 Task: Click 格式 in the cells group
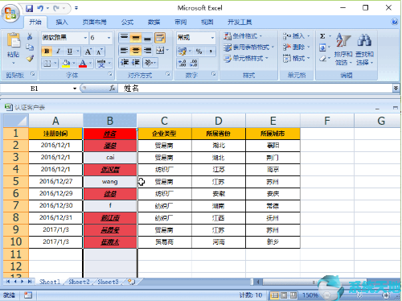point(296,58)
